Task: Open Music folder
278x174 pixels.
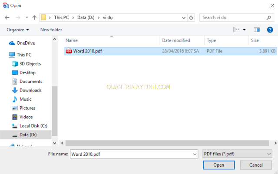Action: point(26,99)
